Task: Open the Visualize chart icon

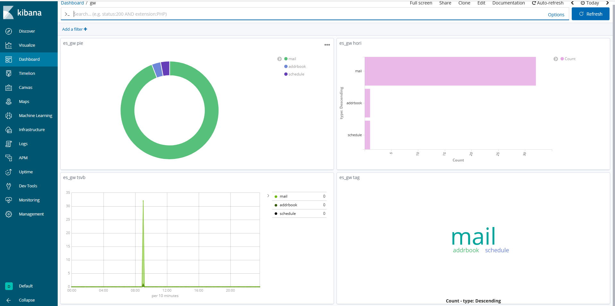Action: click(x=9, y=45)
